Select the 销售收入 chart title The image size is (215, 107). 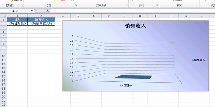[x=135, y=26]
